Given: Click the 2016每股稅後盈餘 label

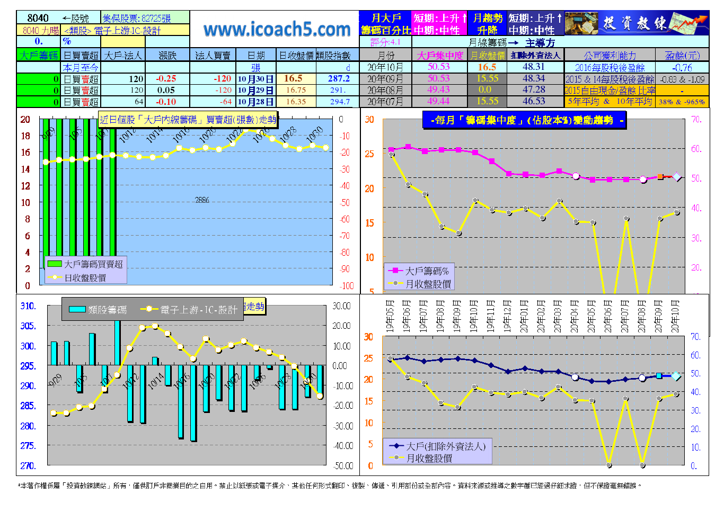Looking at the screenshot, I should (610, 67).
